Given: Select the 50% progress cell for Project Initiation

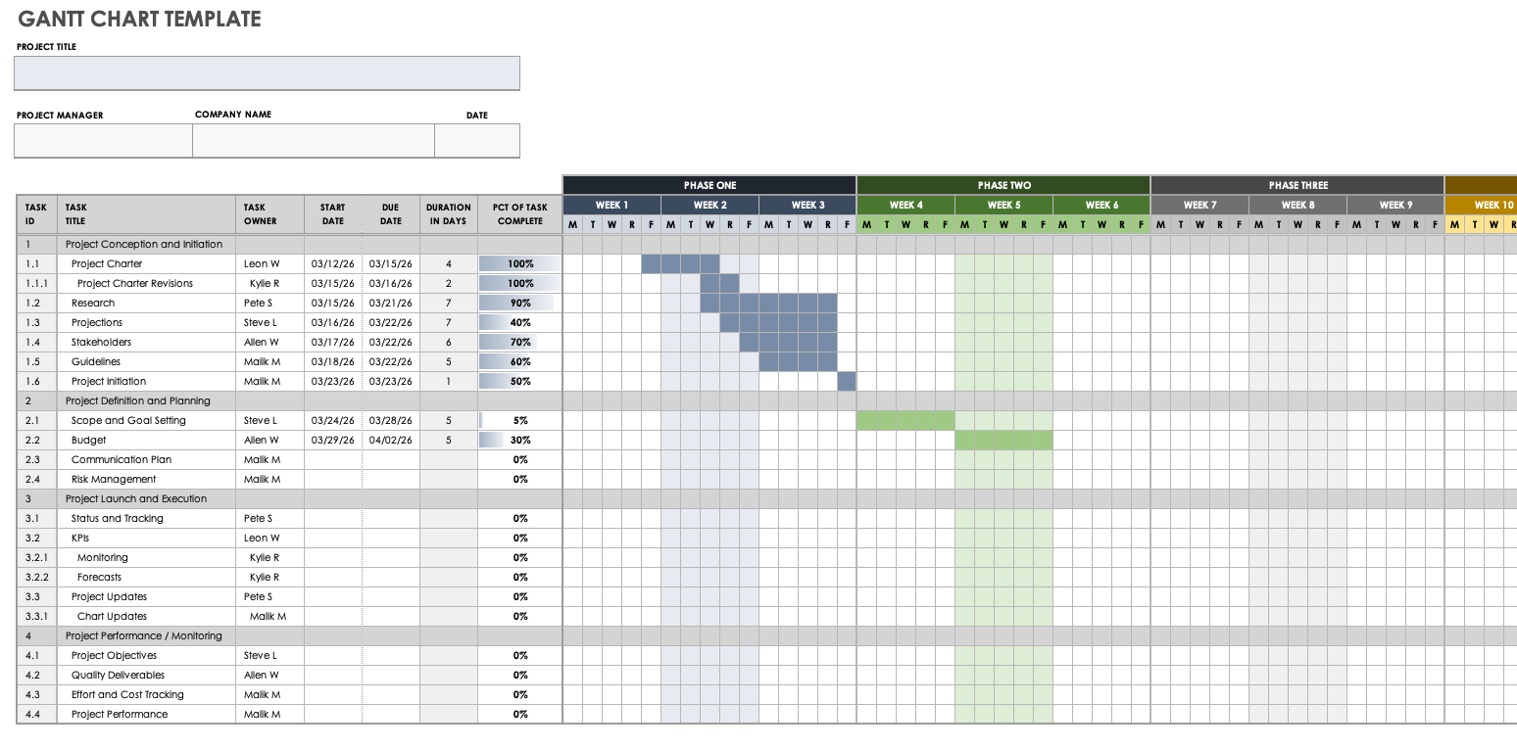Looking at the screenshot, I should click(520, 381).
